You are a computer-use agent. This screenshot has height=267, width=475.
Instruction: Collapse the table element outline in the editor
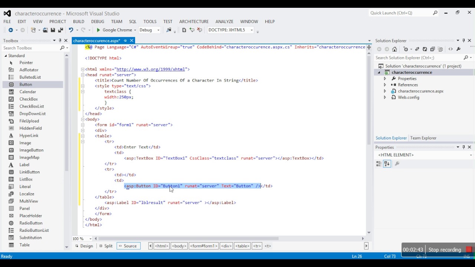coord(82,136)
